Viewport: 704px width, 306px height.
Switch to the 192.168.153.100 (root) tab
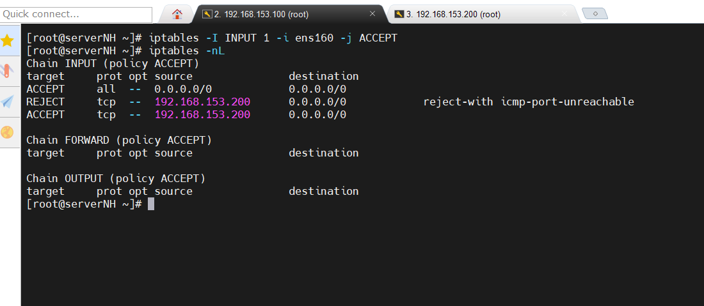[289, 14]
